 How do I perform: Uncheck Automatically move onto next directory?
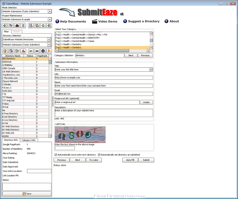56,155
